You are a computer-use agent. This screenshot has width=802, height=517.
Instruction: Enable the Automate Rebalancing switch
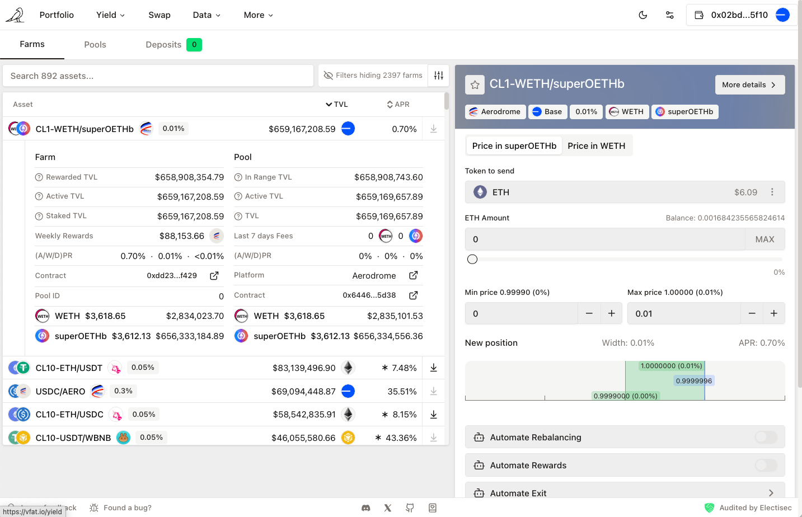tap(766, 437)
